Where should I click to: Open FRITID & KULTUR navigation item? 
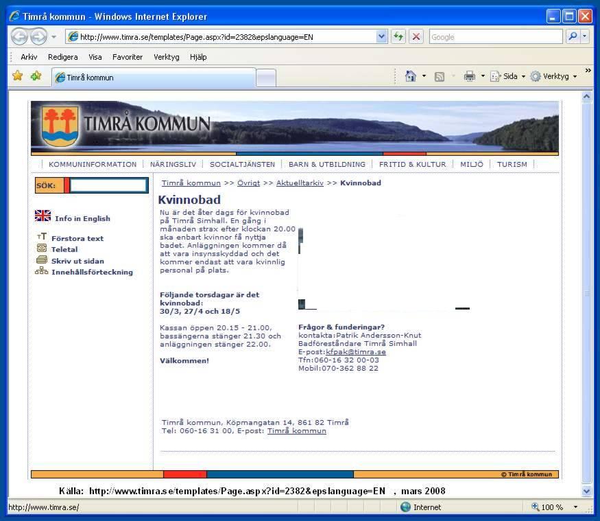click(x=413, y=164)
